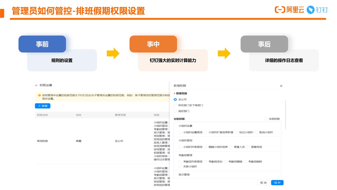
Task: Click the yellow arrow after 事中
Action: [x=224, y=53]
